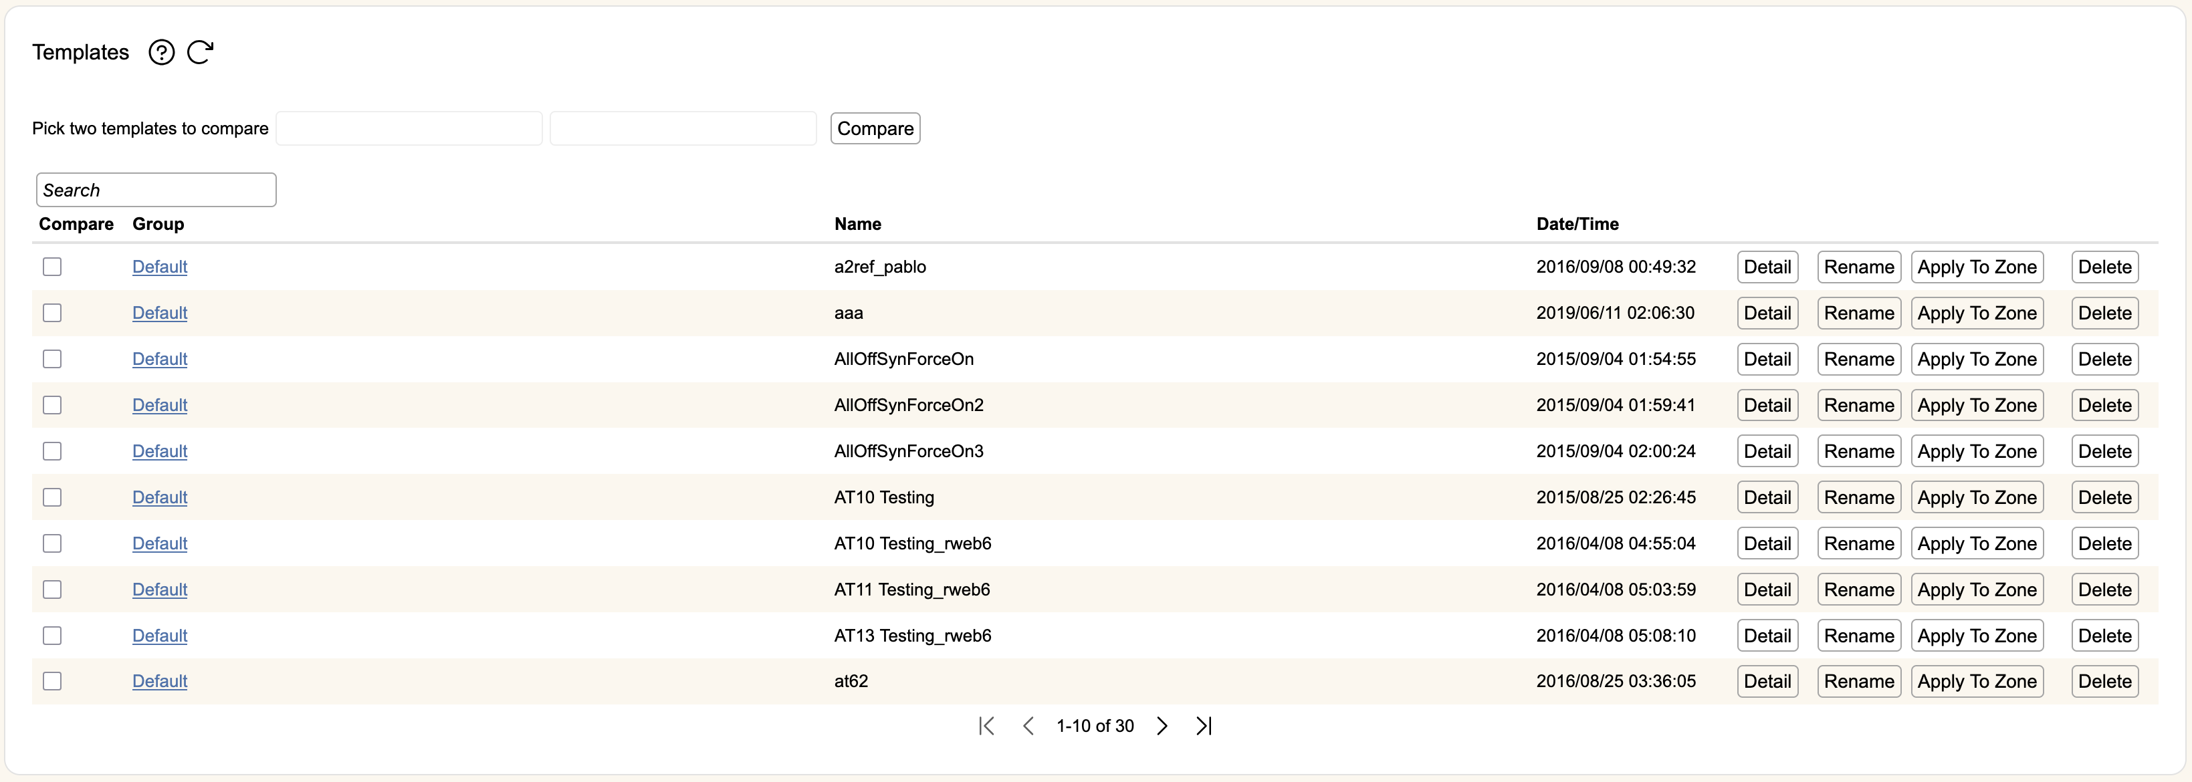Tick compare checkbox for AllOffSynForceOn2
Viewport: 2192px width, 782px height.
point(53,405)
